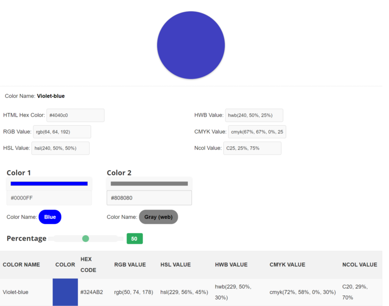The height and width of the screenshot is (306, 389).
Task: Click the violet-blue swatch in table row
Action: (65, 292)
